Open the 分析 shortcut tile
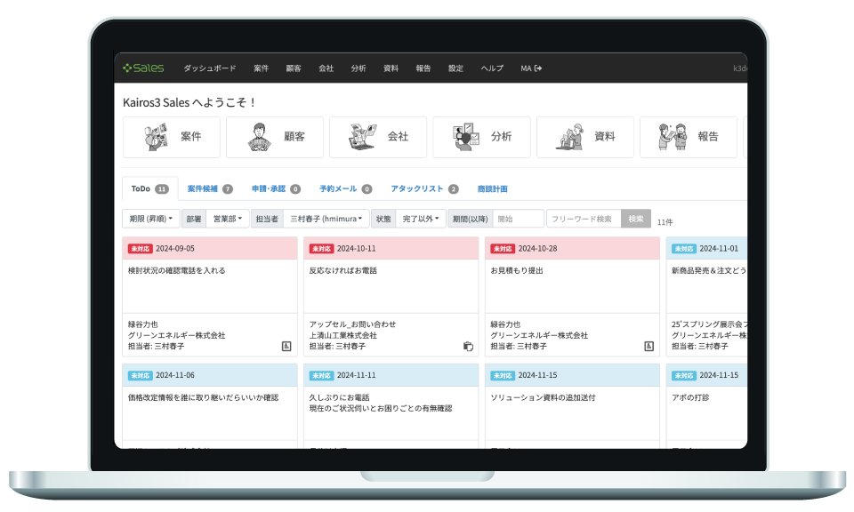This screenshot has height=512, width=854. pyautogui.click(x=481, y=137)
